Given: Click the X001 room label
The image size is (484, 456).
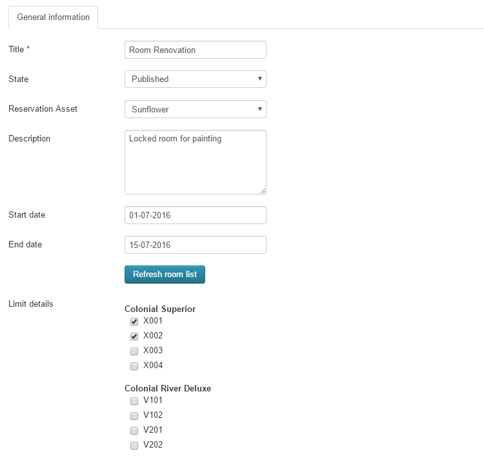Looking at the screenshot, I should (153, 321).
